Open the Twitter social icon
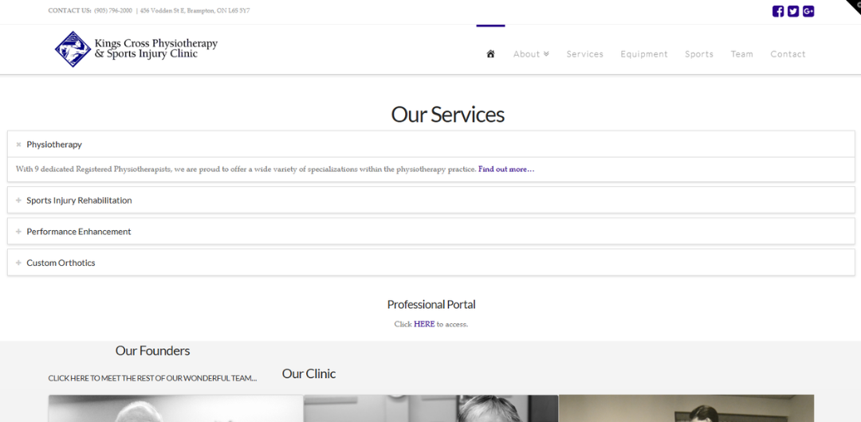861x422 pixels. (x=793, y=11)
